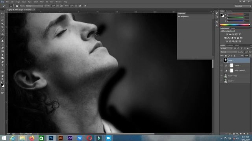Select the Lasso tool
The width and height of the screenshot is (252, 141).
(x=2, y=20)
